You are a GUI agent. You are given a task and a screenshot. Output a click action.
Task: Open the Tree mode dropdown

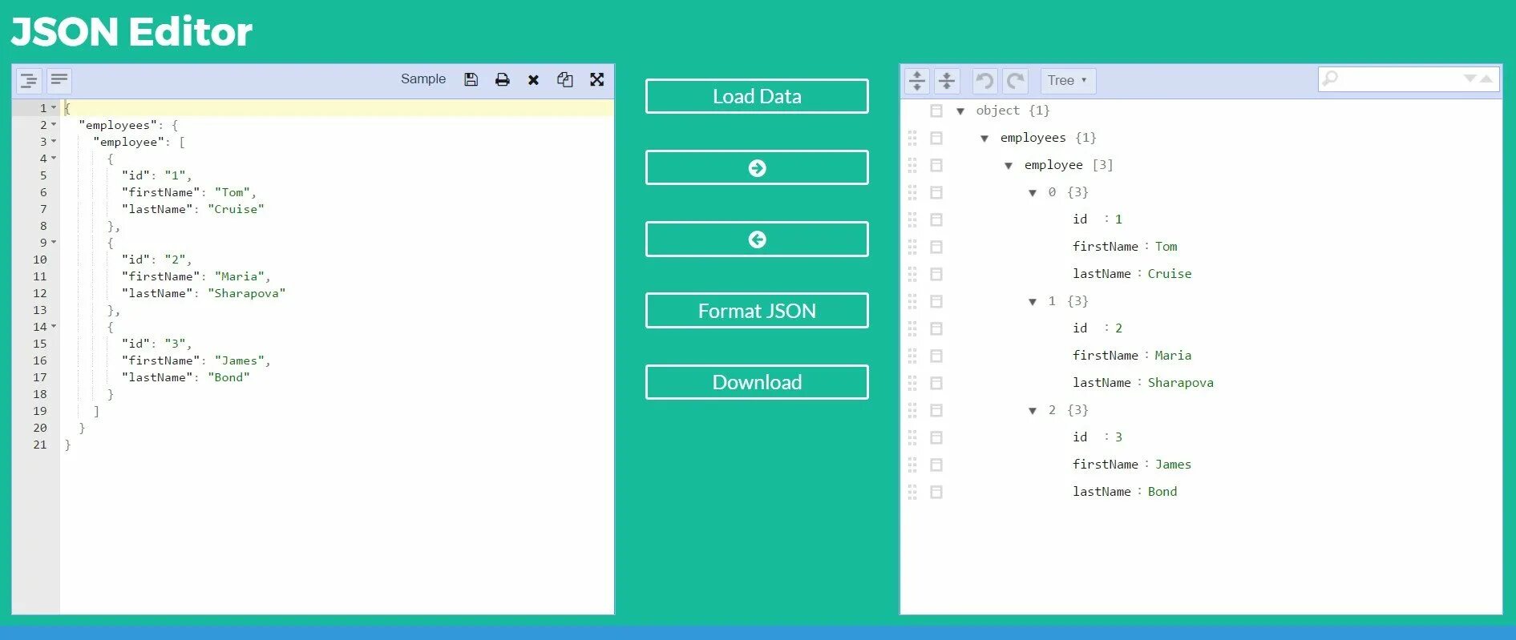click(1068, 80)
